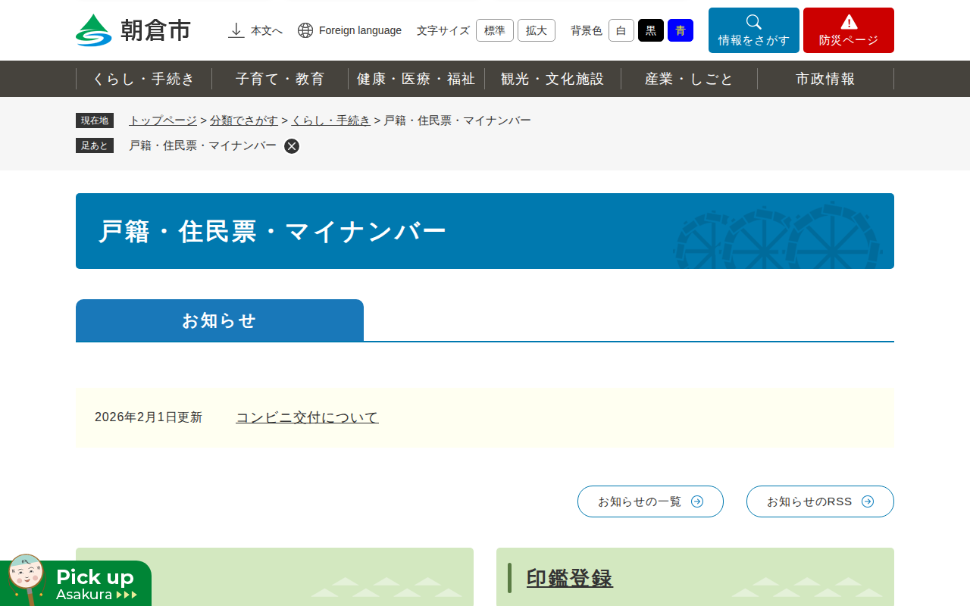Click the 戸籍・住民票・マイナンバー footprint text
The width and height of the screenshot is (970, 606).
click(x=203, y=145)
